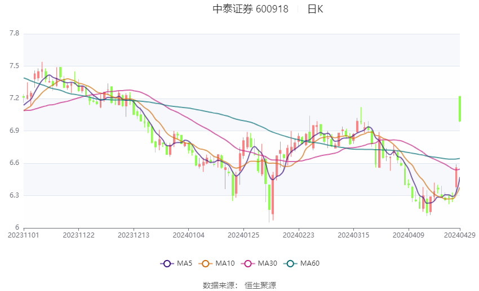The image size is (479, 291).
Task: Hide the MA10 line via its legend label
Action: pos(225,263)
